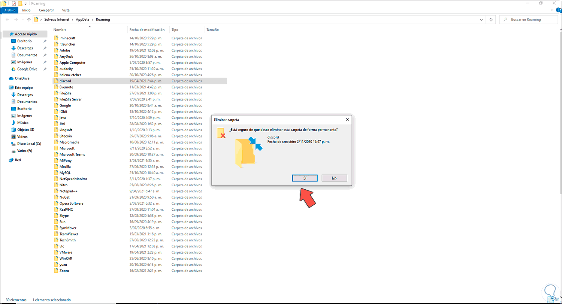This screenshot has width=562, height=304.
Task: Click "1 elemento seleccionado" in status bar
Action: click(52, 300)
